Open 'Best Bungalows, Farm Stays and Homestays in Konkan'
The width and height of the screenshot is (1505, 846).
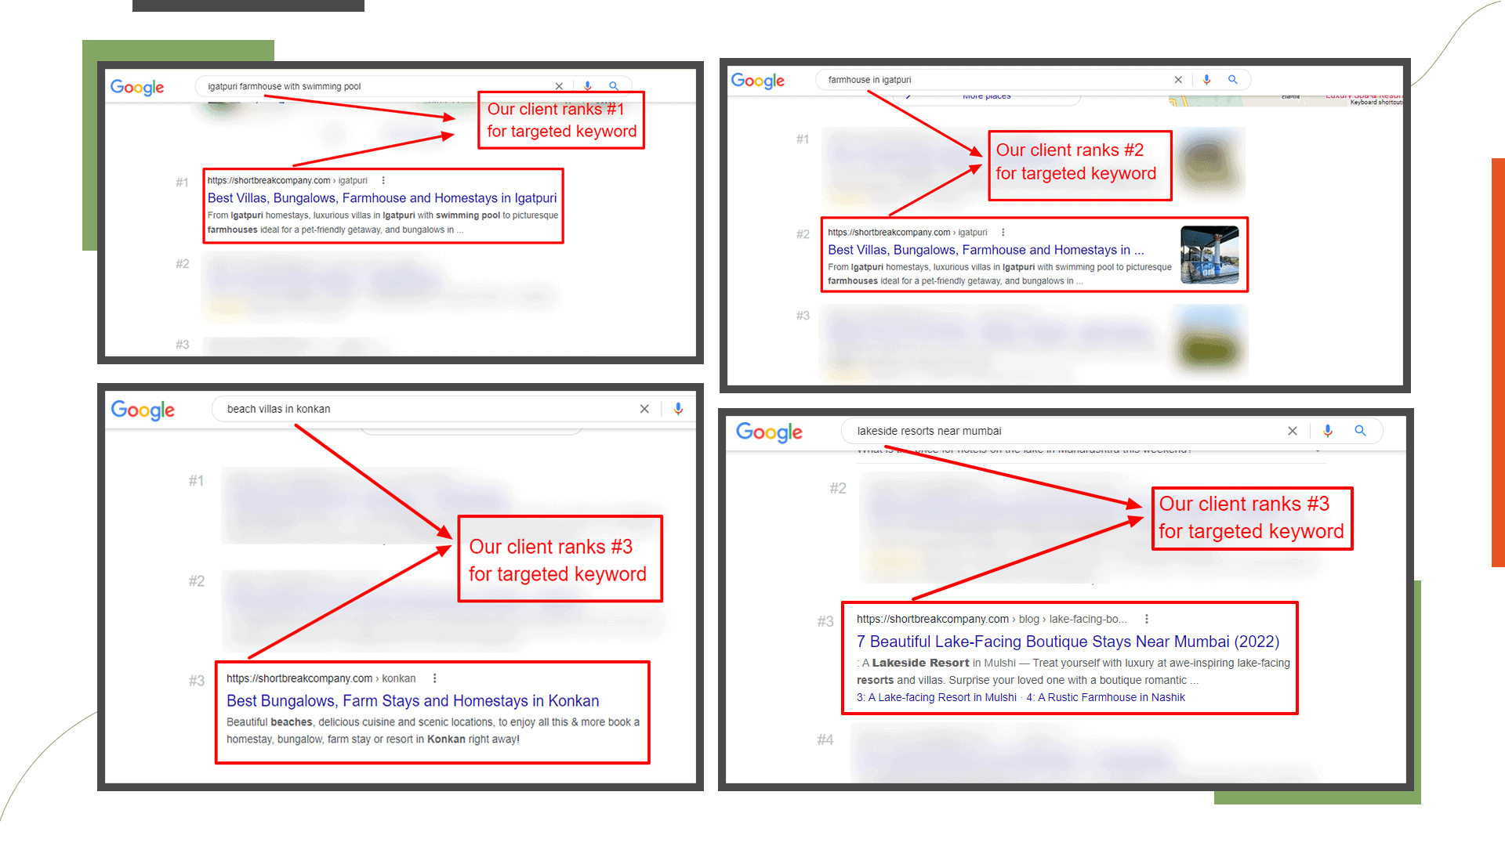pyautogui.click(x=413, y=701)
